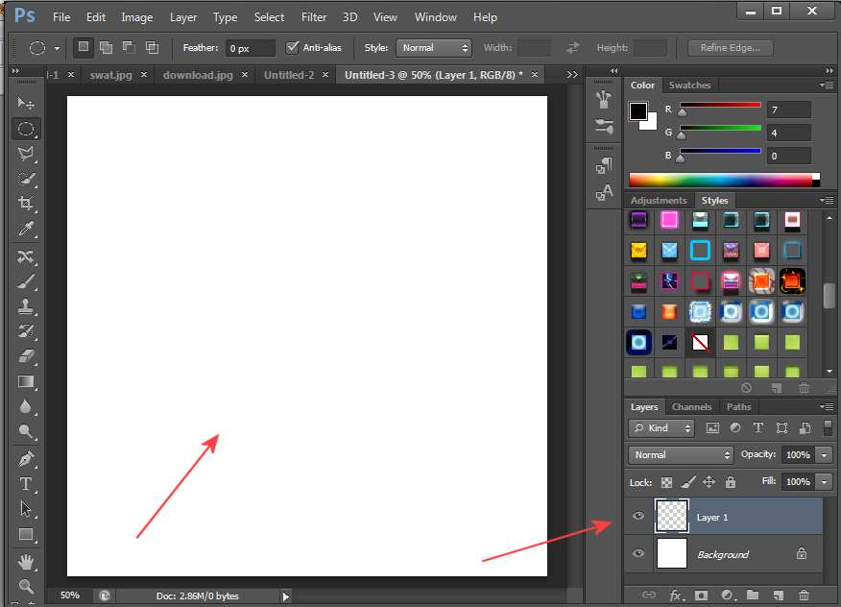Uncheck the Anti-alias checkbox
The width and height of the screenshot is (841, 607).
point(293,48)
